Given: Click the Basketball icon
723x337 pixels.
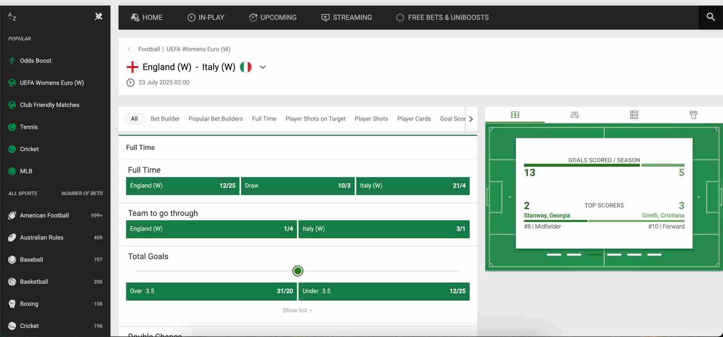Looking at the screenshot, I should coord(12,282).
